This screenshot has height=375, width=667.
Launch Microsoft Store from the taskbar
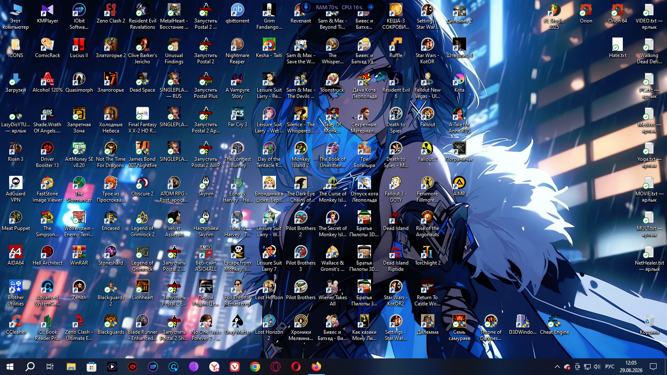point(91,367)
